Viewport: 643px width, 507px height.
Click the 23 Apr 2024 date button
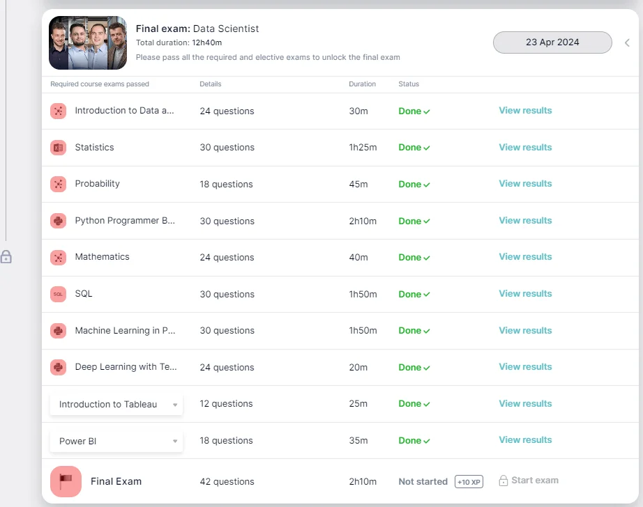click(x=552, y=42)
